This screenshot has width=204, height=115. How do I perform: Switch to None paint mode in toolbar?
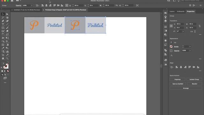coord(8,71)
